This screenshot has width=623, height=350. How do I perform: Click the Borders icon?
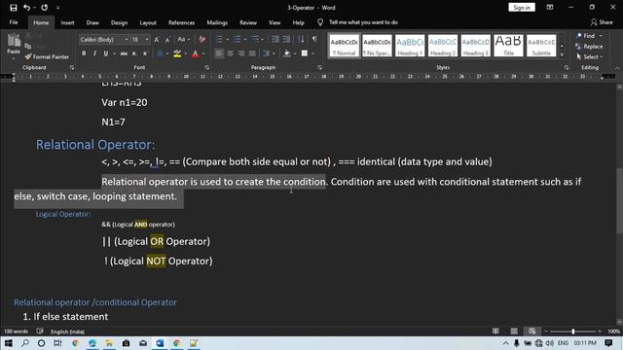click(x=305, y=53)
